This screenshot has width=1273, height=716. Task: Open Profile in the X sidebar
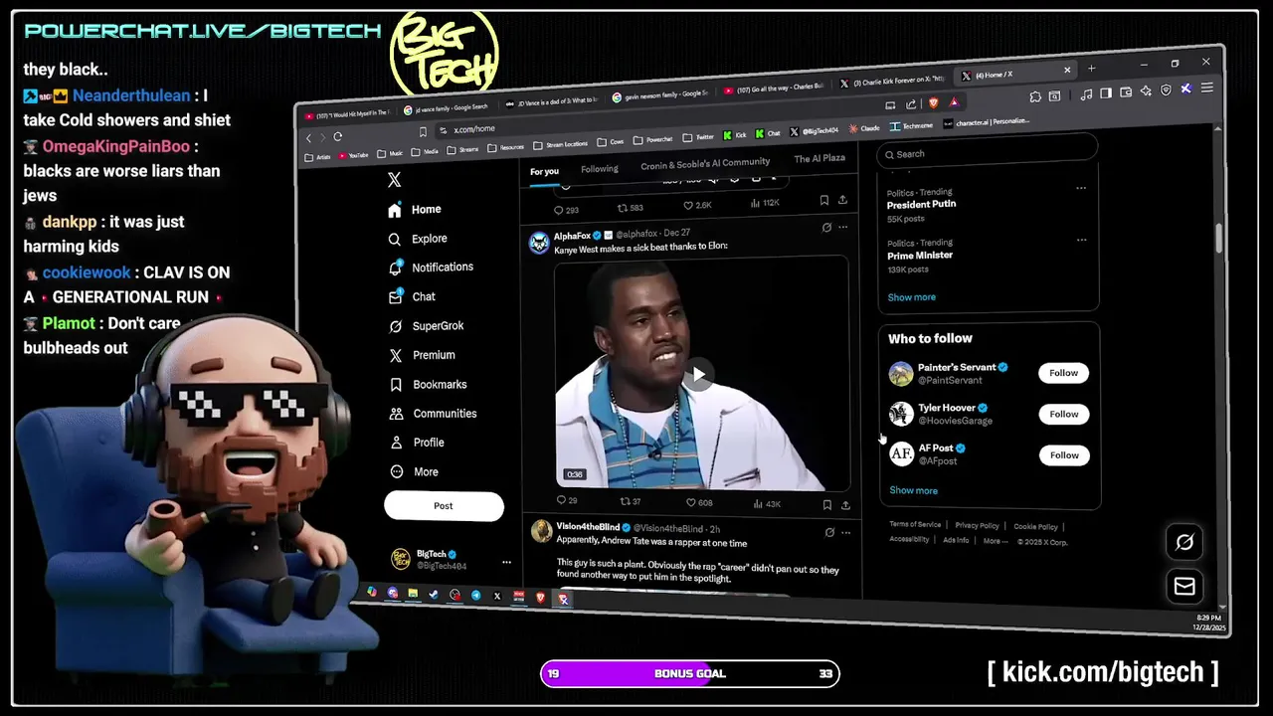[417, 443]
